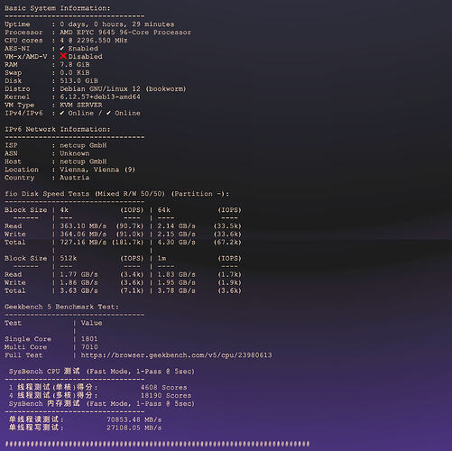This screenshot has width=452, height=451.
Task: Click the CPU cores value '4 @ 2296.550 MHz'
Action: 94,41
